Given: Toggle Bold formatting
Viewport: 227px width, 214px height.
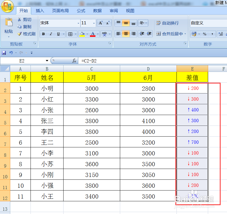Looking at the screenshot, I should pos(43,34).
